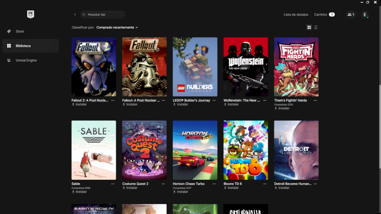The height and width of the screenshot is (214, 381).
Task: Install Horizon Chase Turbo
Action: pyautogui.click(x=181, y=192)
